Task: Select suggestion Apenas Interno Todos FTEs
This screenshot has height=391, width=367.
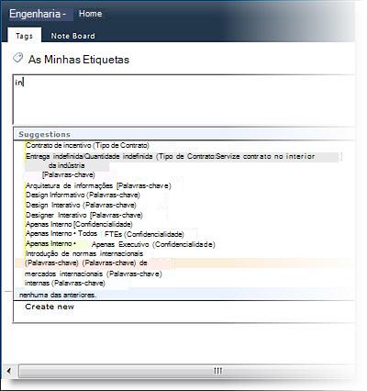Action: tap(105, 234)
